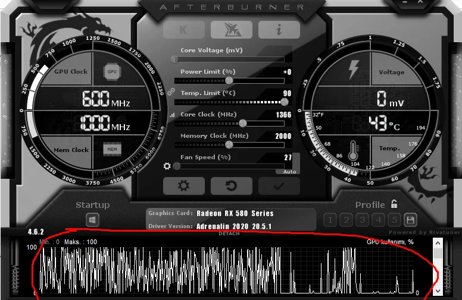462x300 pixels.
Task: Click the Power Limit value +0
Action: [x=288, y=72]
